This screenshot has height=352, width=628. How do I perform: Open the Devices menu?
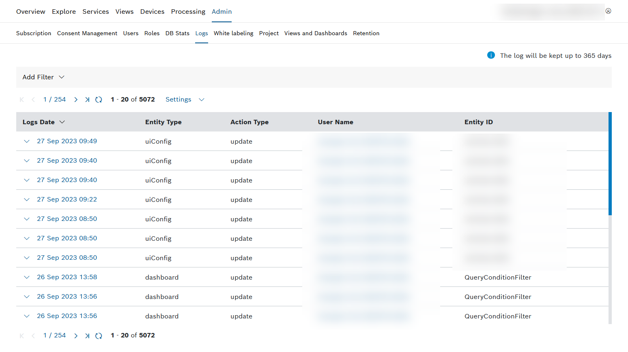[152, 12]
